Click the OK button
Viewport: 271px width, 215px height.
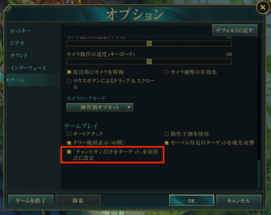point(191,200)
